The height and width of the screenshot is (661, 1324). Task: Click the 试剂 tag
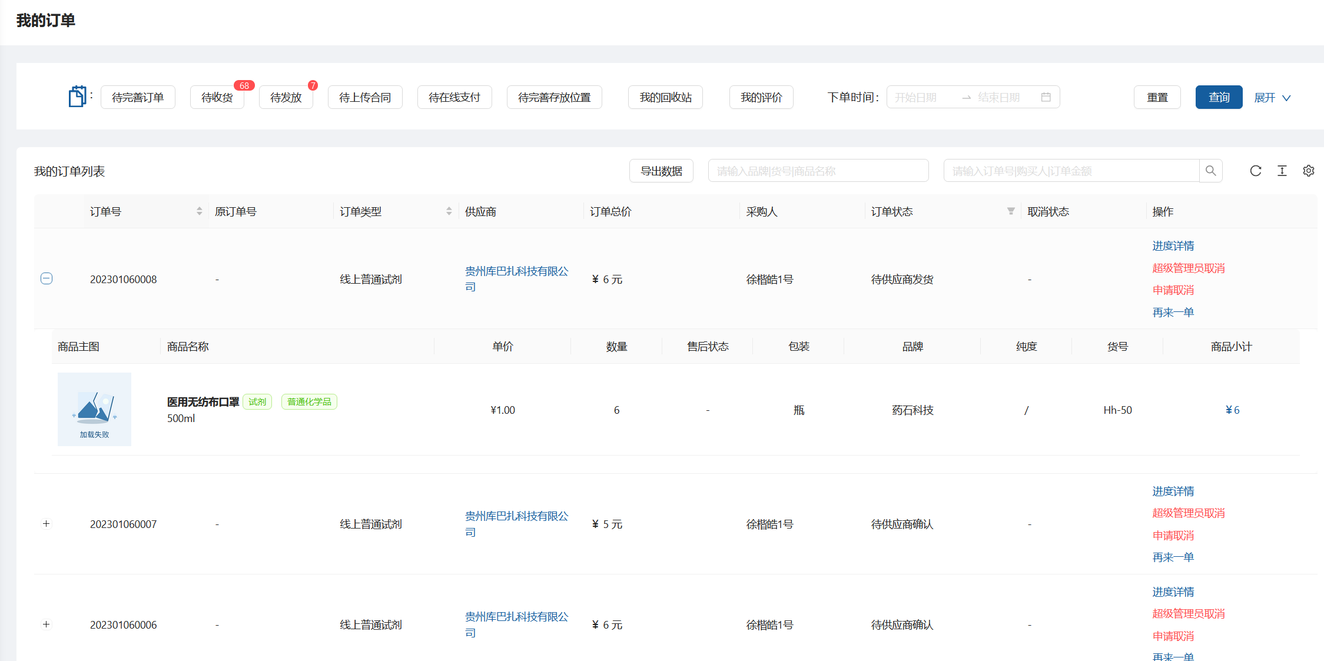tap(257, 402)
